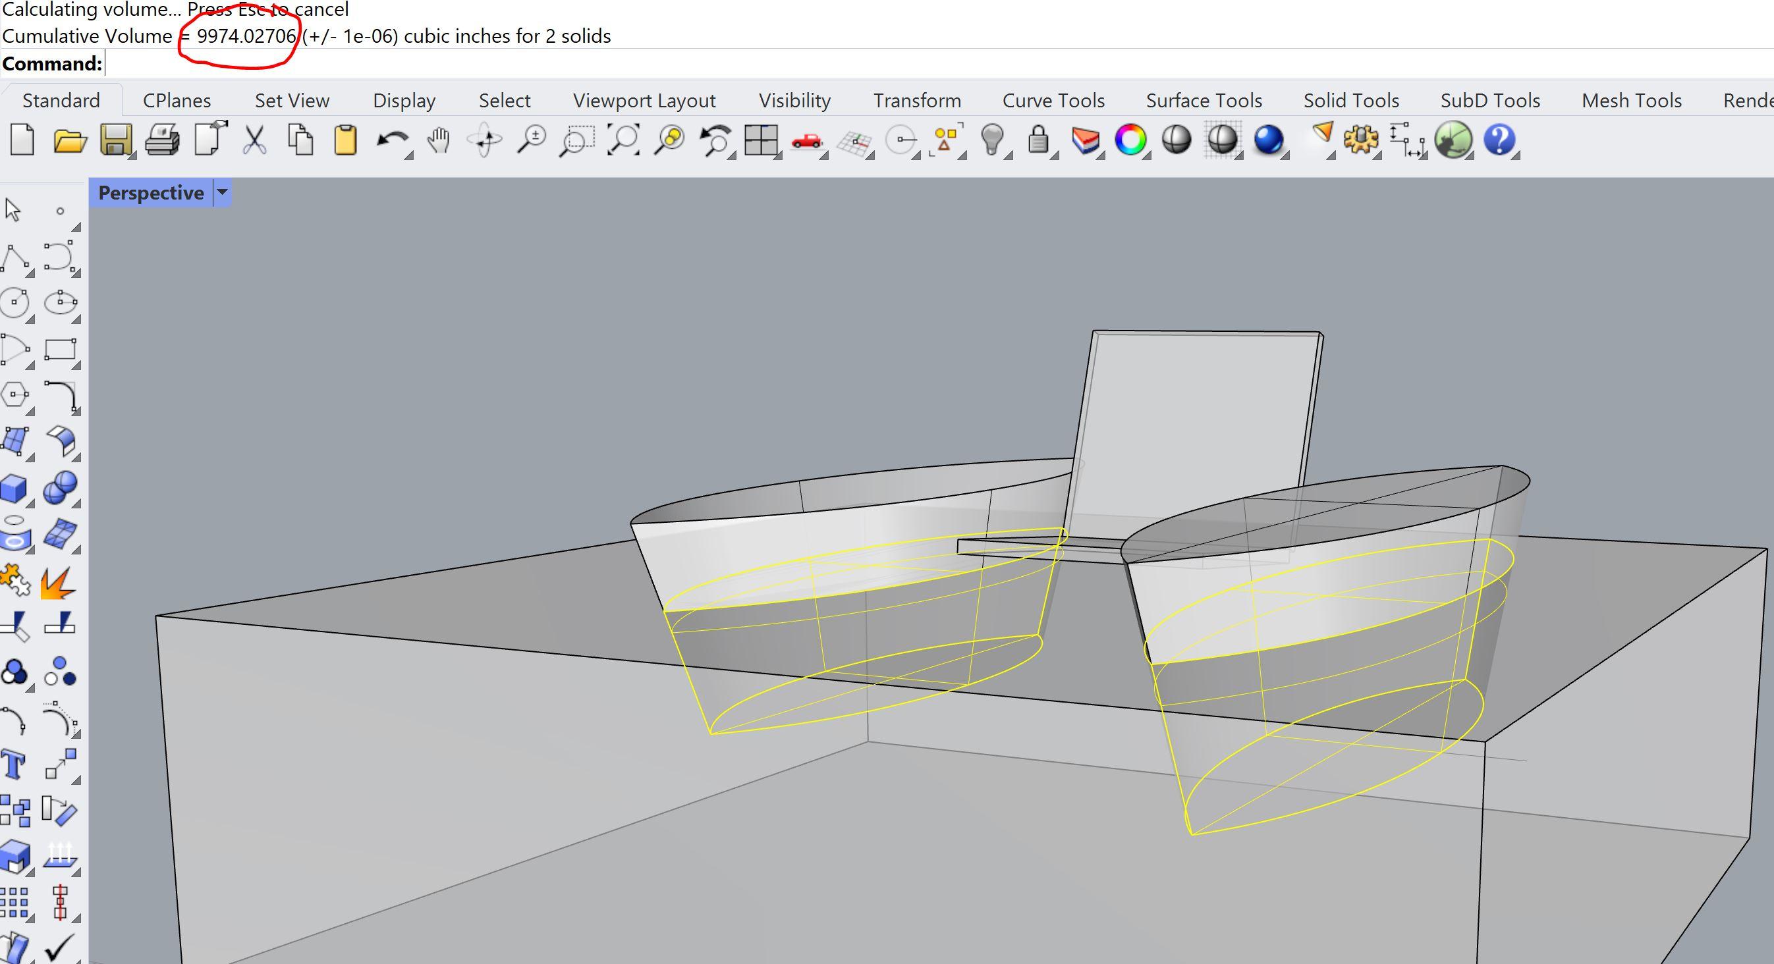Click the Save file icon
This screenshot has height=964, width=1774.
coord(116,140)
